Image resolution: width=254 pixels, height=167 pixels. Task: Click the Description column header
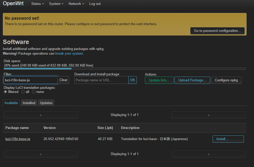(130, 128)
